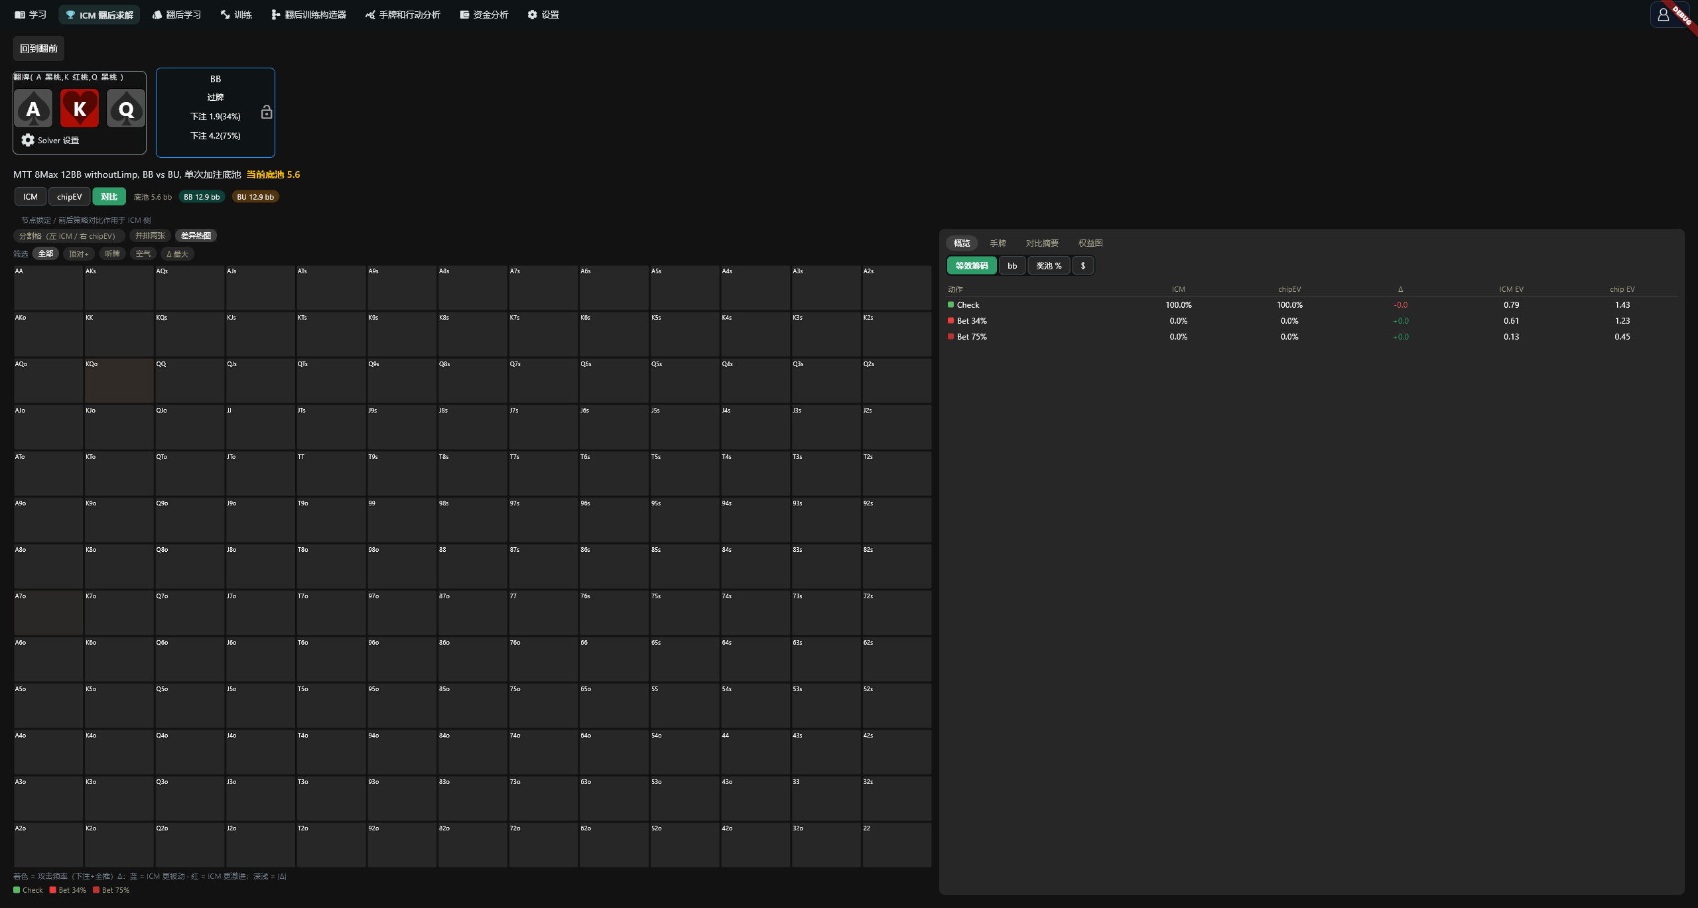Click the KQo hand cell
1698x908 pixels.
(119, 381)
